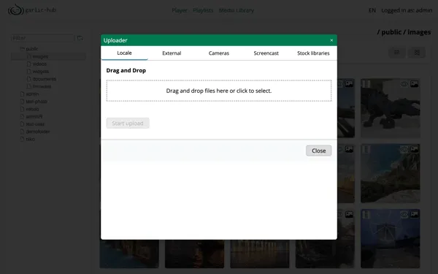Open the Media Library menu
Viewport: 438px width, 274px height.
point(237,10)
